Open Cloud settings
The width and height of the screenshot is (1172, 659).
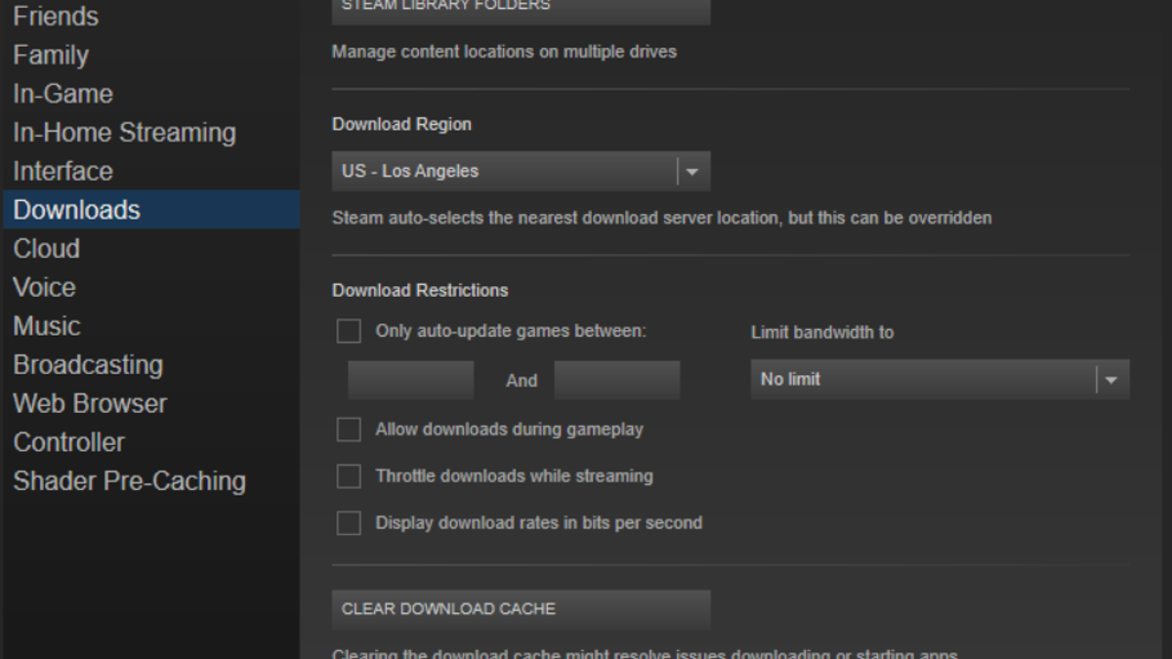[x=46, y=249]
